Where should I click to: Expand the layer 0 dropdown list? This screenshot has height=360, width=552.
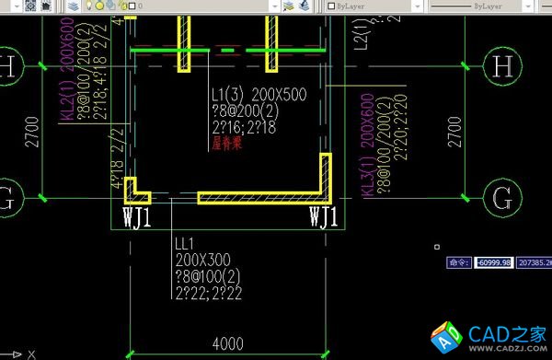pyautogui.click(x=274, y=6)
